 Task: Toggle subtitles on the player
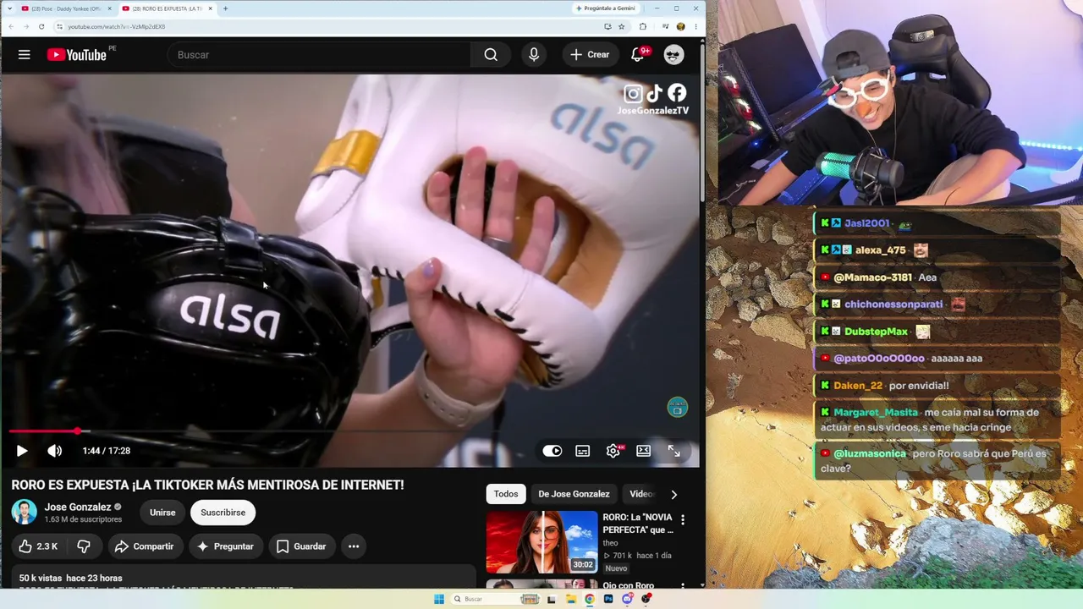click(x=583, y=451)
